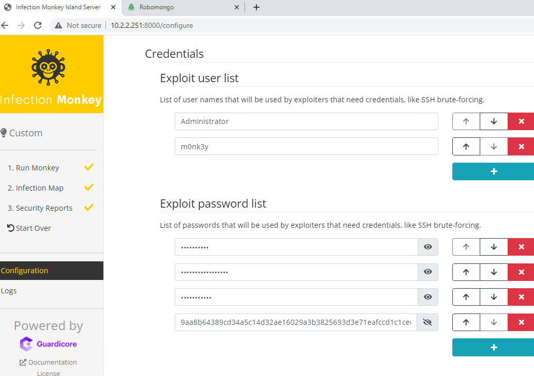Screen dimensions: 534x376
Task: Reload the page with the refresh icon
Action: click(38, 25)
